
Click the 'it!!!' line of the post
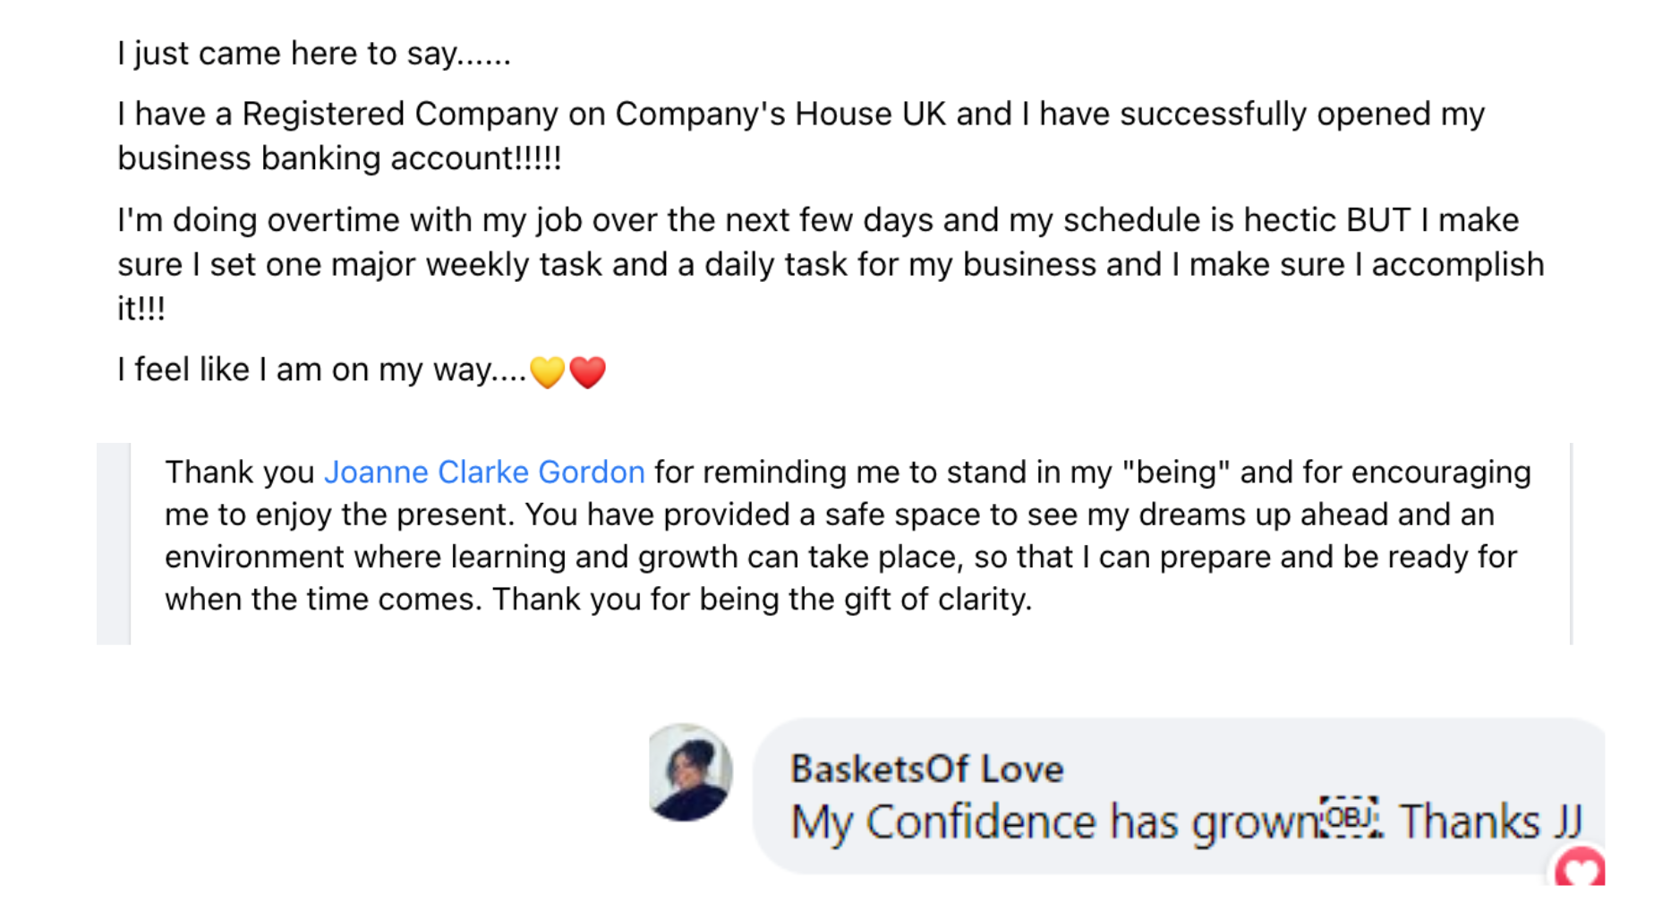click(141, 309)
